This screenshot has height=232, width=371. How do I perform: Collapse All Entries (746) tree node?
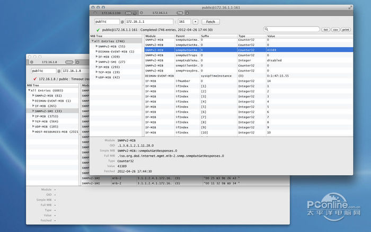click(92, 41)
